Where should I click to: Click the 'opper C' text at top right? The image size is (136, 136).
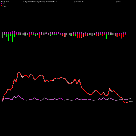point(119,2)
